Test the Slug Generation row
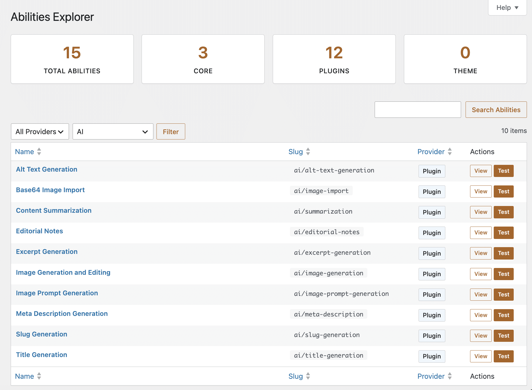 (504, 336)
